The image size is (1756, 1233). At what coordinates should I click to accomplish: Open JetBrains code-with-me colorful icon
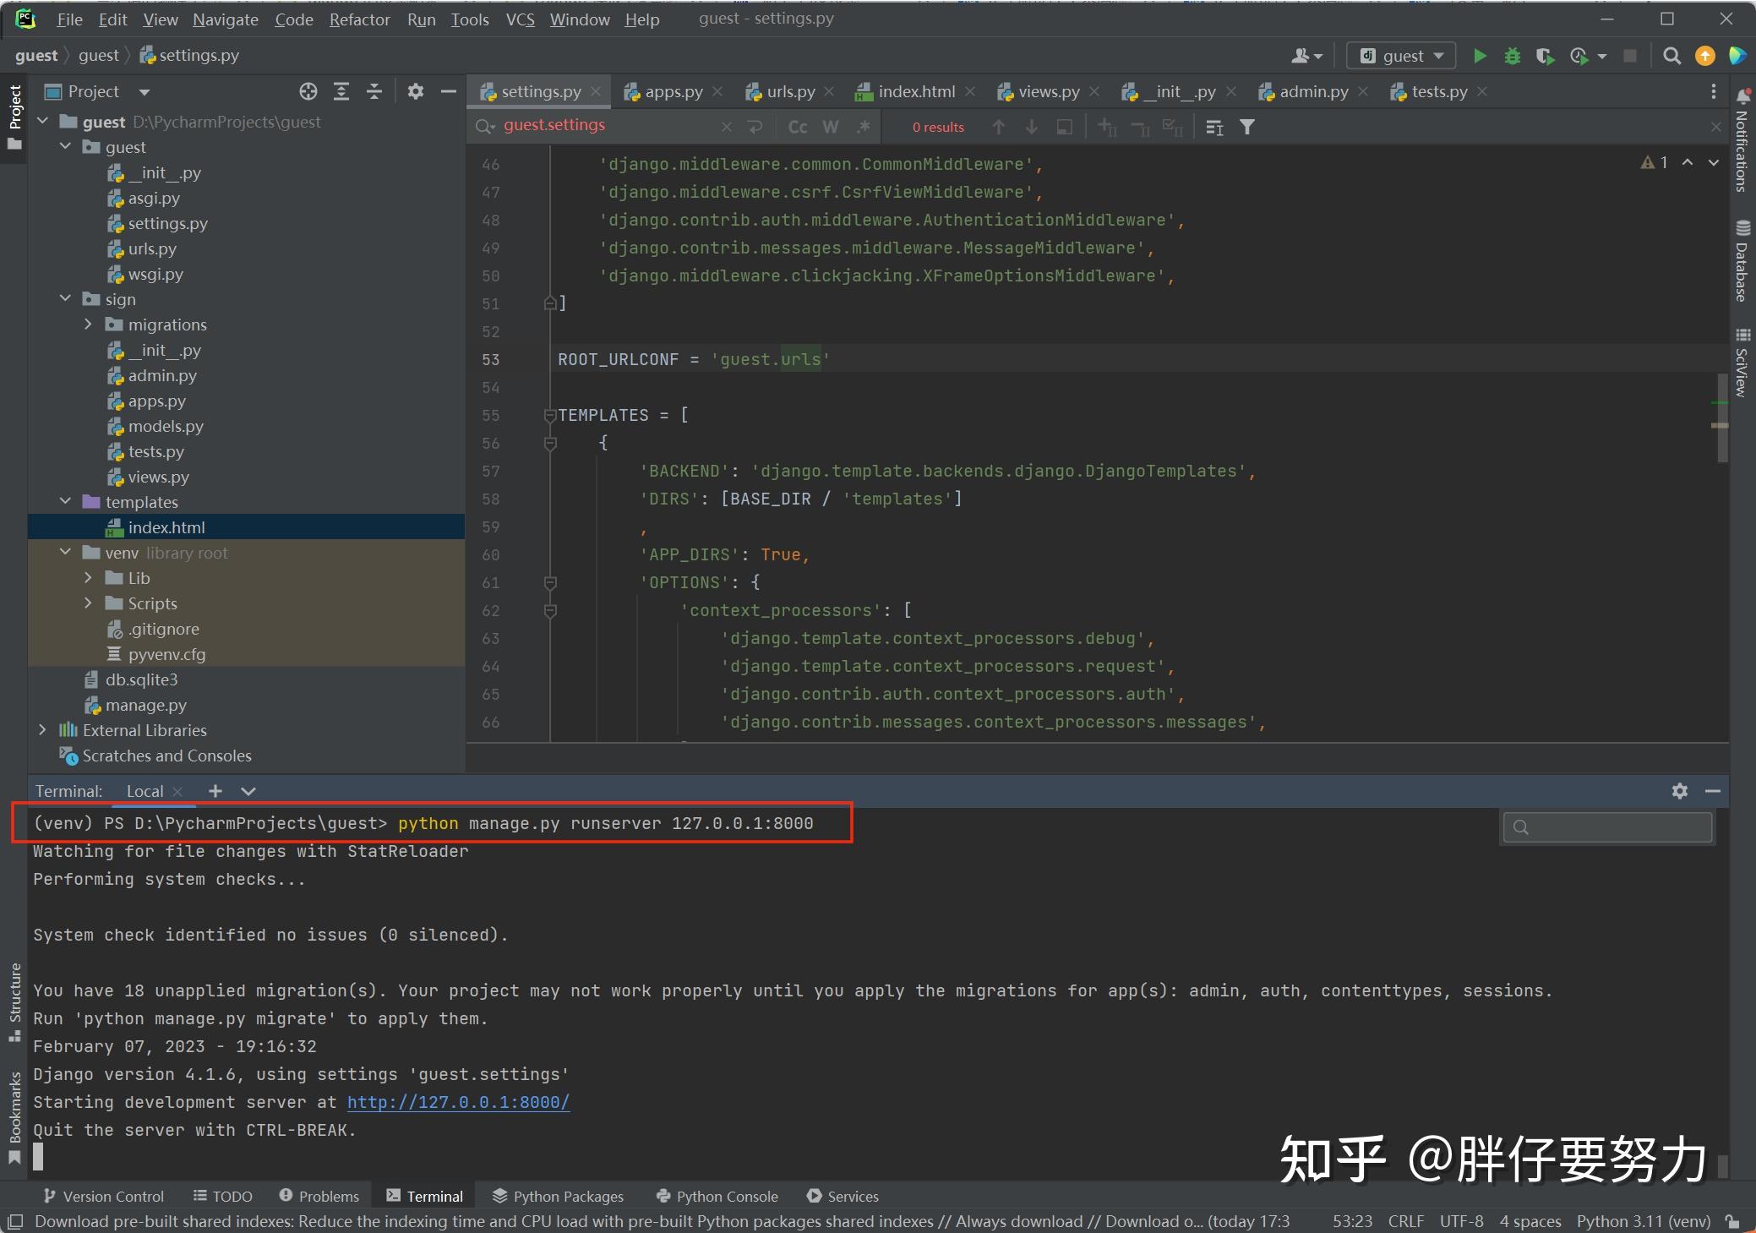coord(1737,56)
